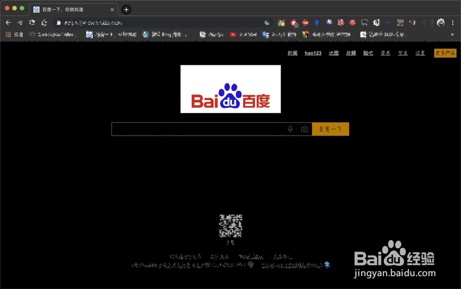
Task: Open the hao123 link
Action: point(313,53)
